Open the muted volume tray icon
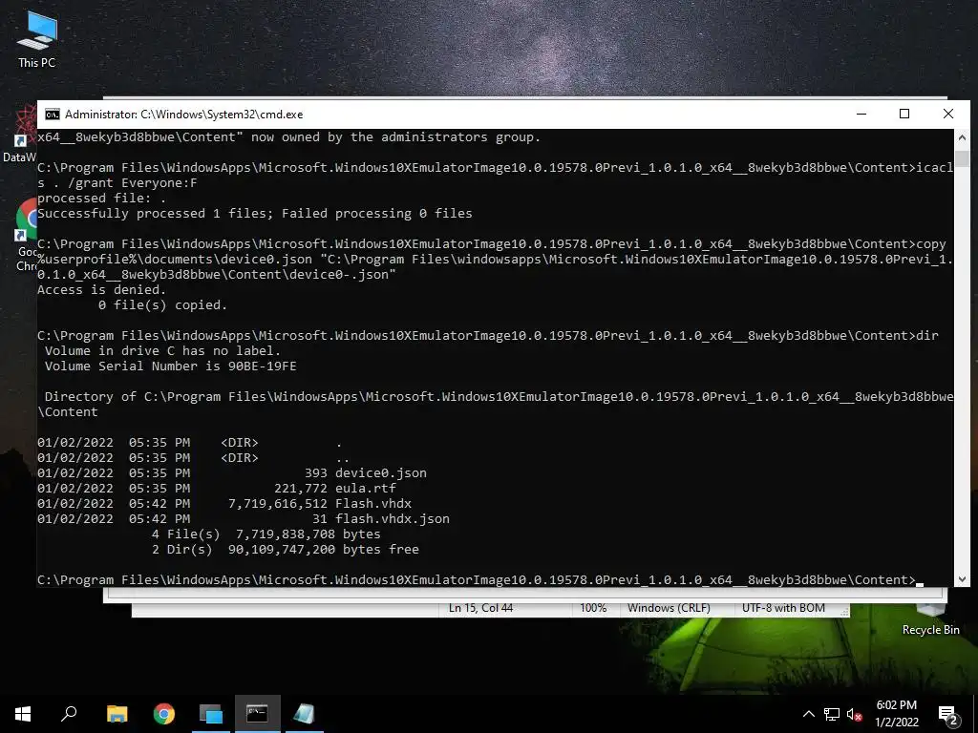This screenshot has width=978, height=733. [x=855, y=714]
